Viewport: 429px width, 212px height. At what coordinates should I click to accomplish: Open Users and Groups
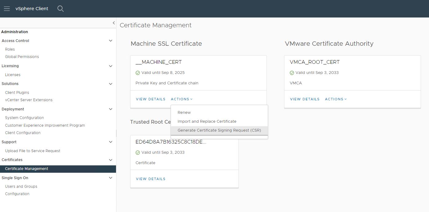click(21, 186)
